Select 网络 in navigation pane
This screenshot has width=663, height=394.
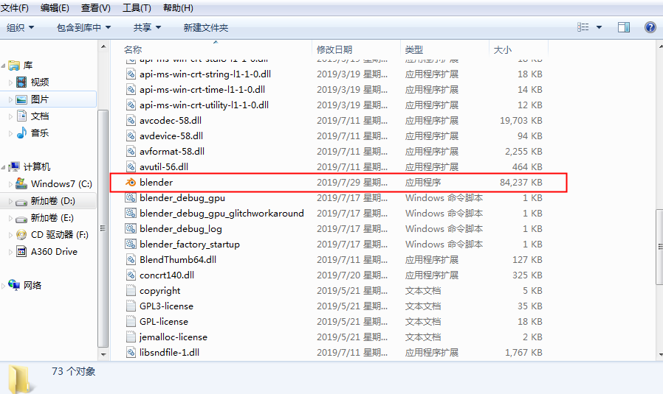point(32,286)
